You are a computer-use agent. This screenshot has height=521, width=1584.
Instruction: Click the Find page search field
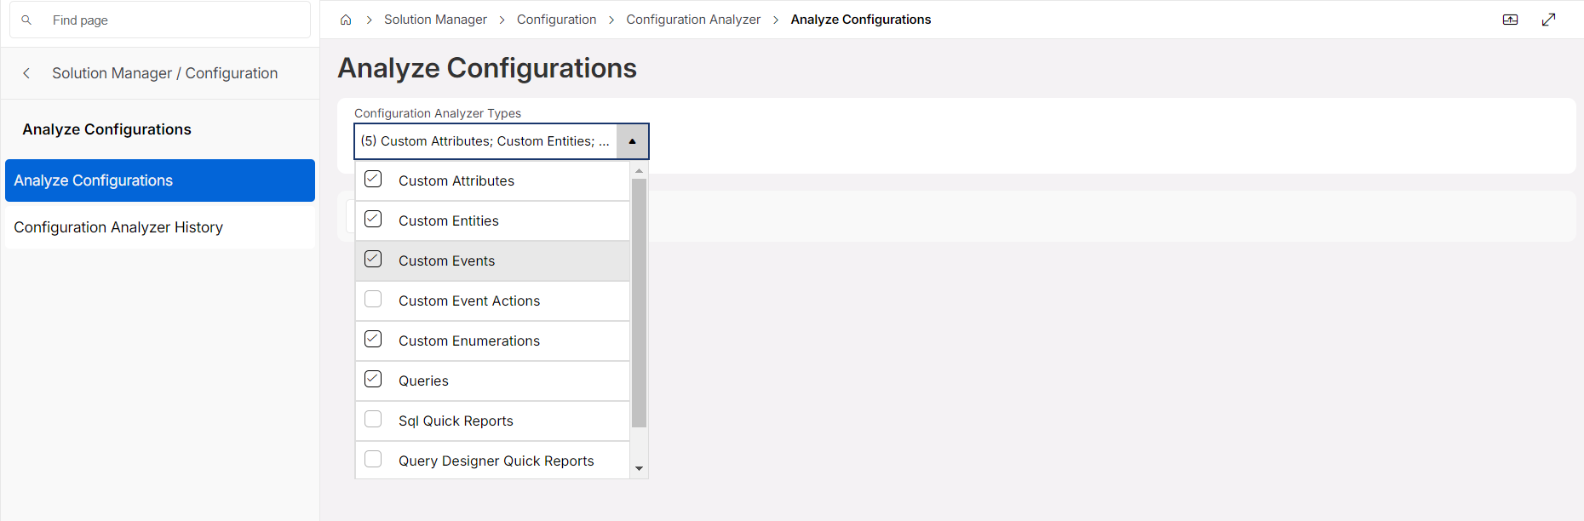160,20
